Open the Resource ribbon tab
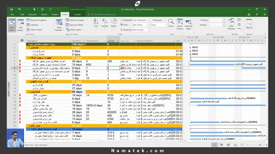Viewport: 275px width, 154px height. pos(33,15)
